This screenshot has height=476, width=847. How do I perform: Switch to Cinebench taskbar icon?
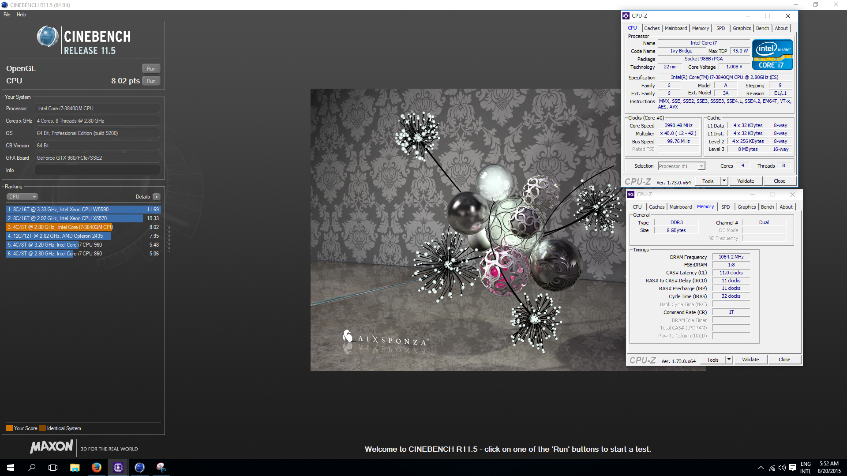coord(139,468)
